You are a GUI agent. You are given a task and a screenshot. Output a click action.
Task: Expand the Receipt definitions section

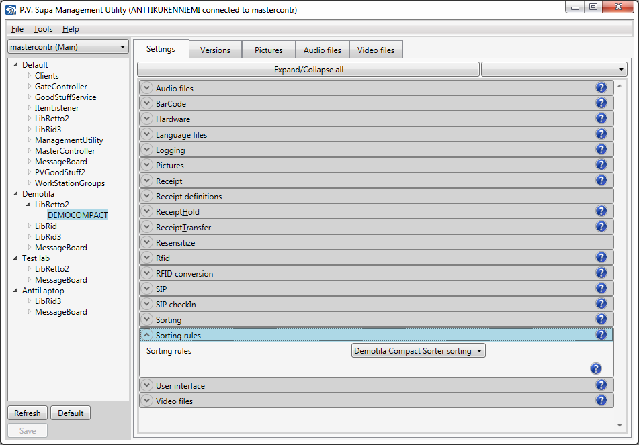146,196
